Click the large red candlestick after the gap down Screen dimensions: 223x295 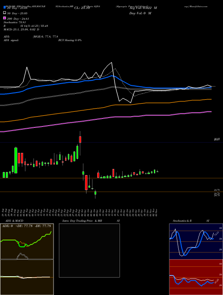(x=86, y=182)
